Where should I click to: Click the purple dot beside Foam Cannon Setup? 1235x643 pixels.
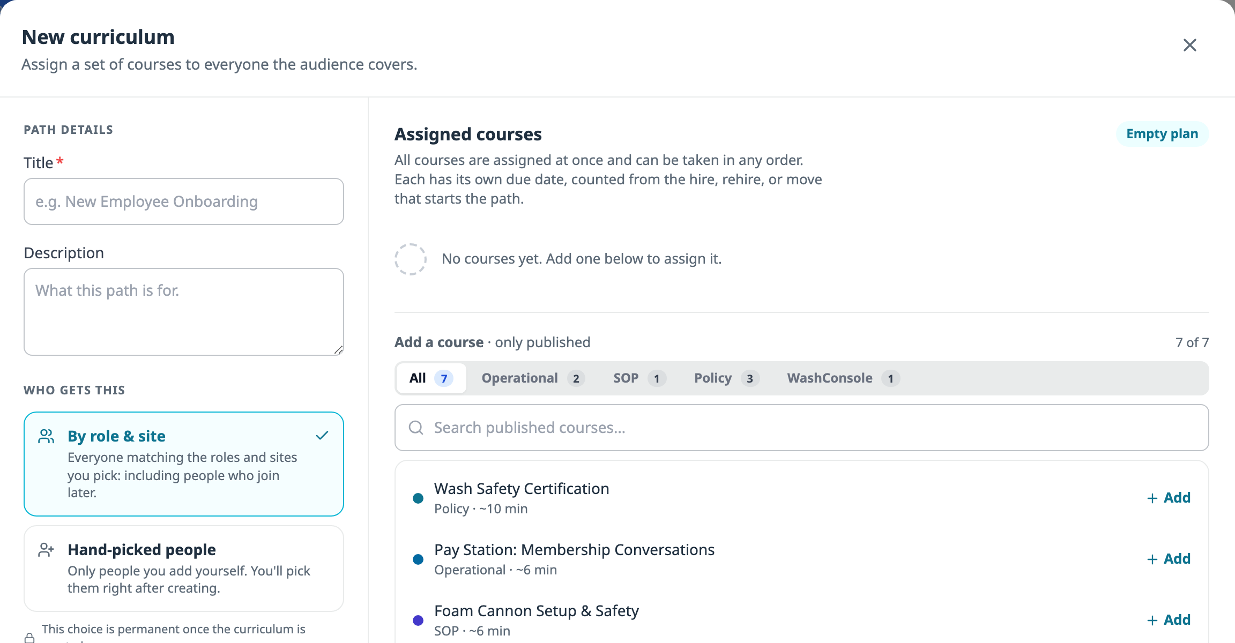point(418,620)
